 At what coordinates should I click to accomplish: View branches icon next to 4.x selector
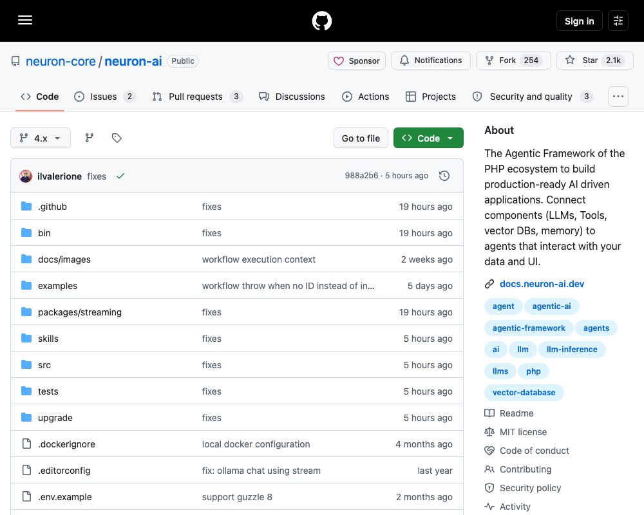89,138
